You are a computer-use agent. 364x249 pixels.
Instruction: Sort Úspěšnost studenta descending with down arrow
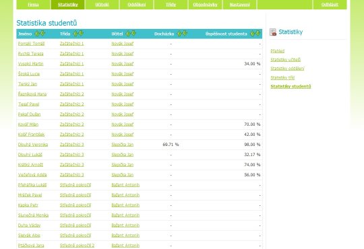(x=258, y=33)
